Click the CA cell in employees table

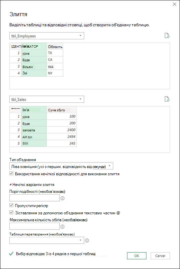click(x=55, y=60)
